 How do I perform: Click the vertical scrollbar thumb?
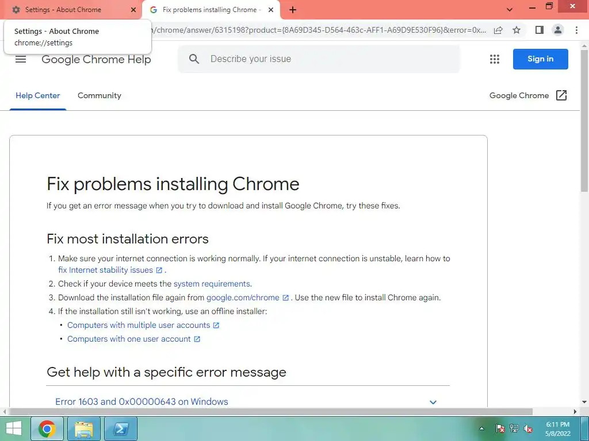pos(584,121)
